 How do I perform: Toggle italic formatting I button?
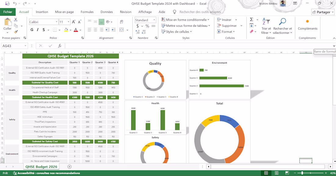click(x=38, y=30)
